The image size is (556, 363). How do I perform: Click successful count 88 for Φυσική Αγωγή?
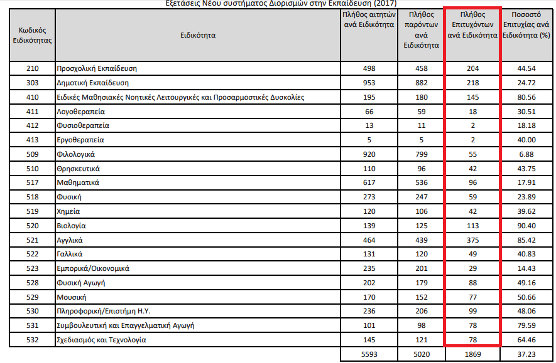[472, 283]
